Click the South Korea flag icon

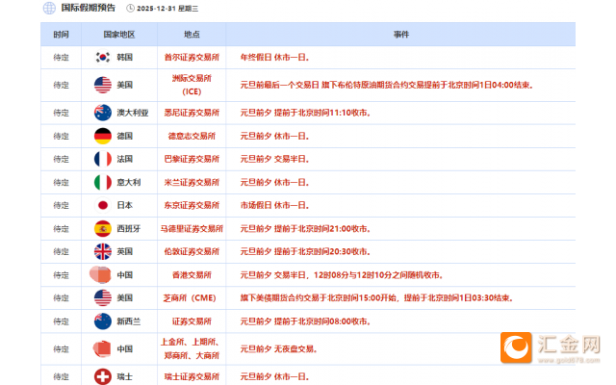(x=103, y=58)
